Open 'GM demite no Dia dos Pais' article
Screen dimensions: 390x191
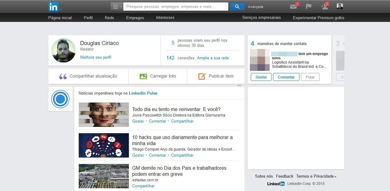pos(179,171)
